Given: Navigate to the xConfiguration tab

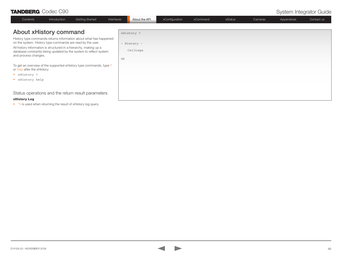Looking at the screenshot, I should (172, 20).
